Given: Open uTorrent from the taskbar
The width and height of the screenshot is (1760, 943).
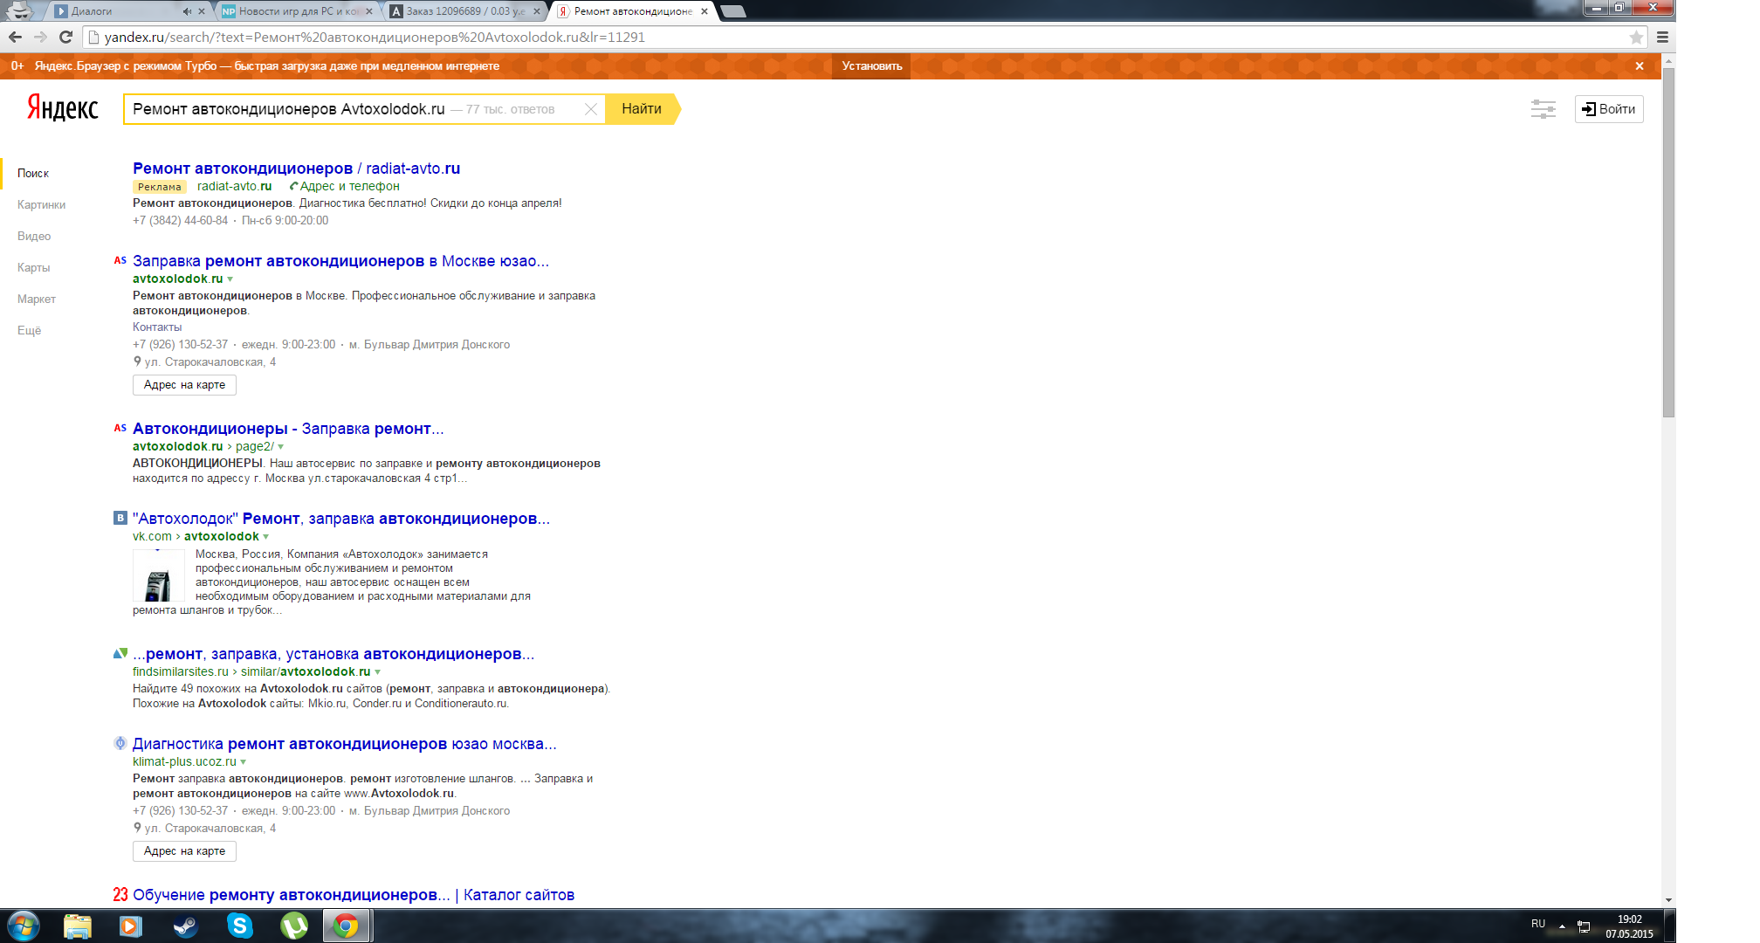Looking at the screenshot, I should [x=293, y=926].
